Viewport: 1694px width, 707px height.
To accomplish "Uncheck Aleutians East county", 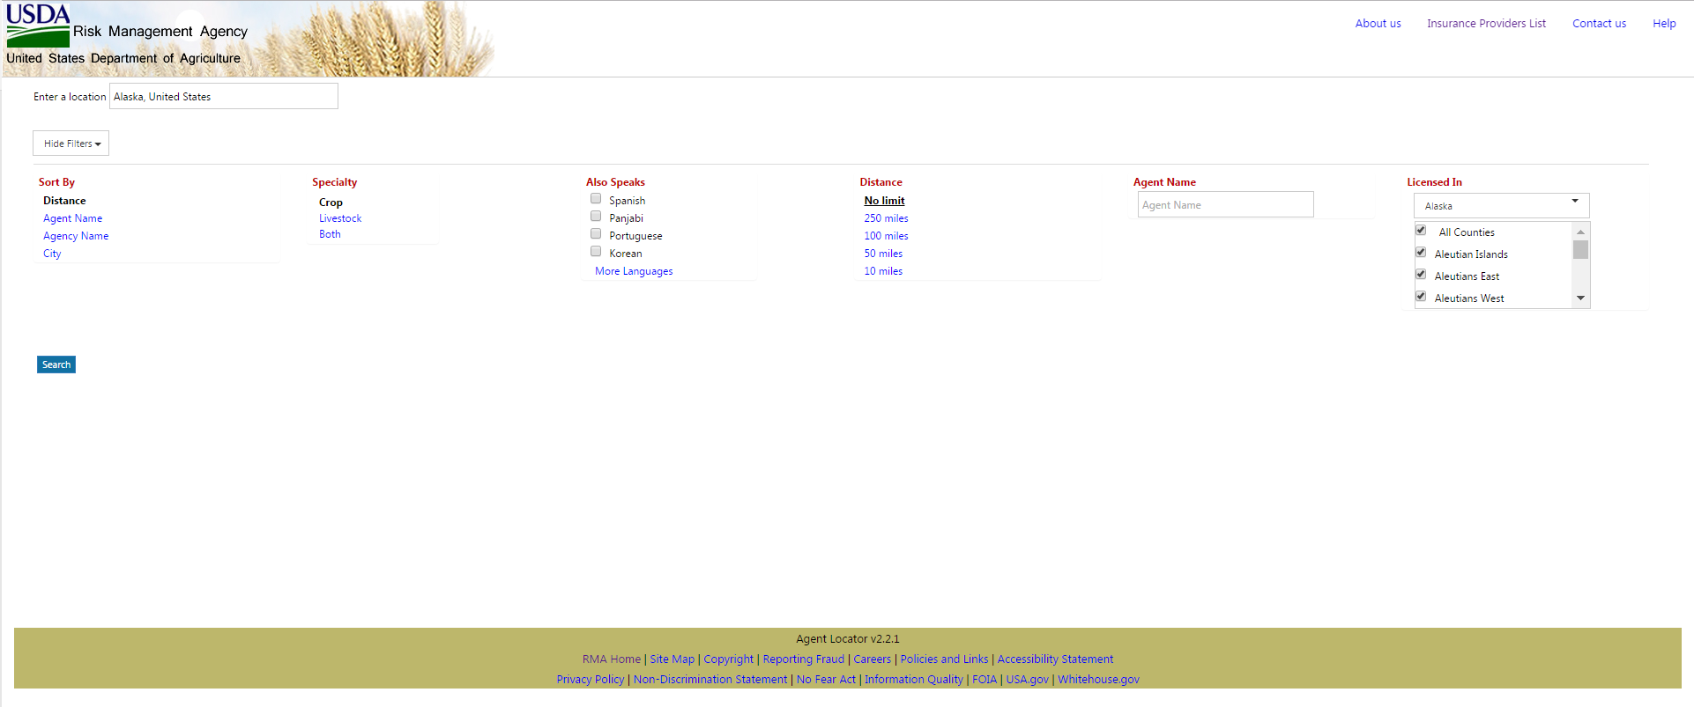I will point(1421,275).
